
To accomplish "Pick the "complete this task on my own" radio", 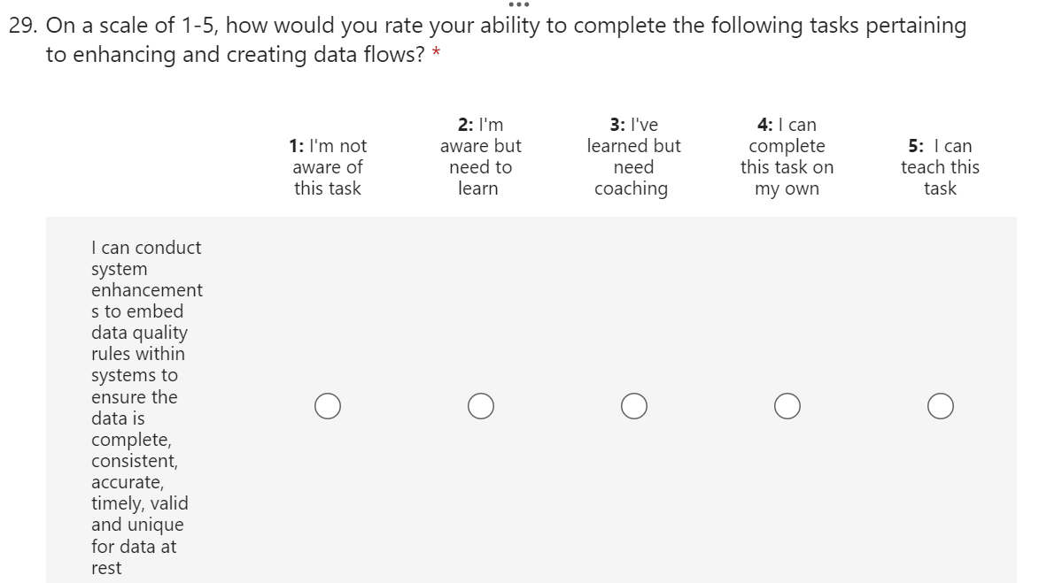I will click(787, 405).
